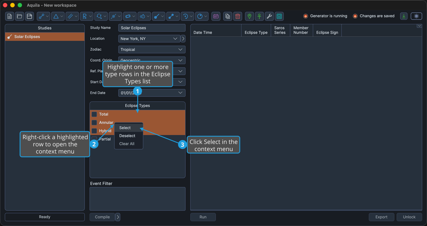The height and width of the screenshot is (226, 427).
Task: Click the arrow button beside Compile
Action: [118, 217]
